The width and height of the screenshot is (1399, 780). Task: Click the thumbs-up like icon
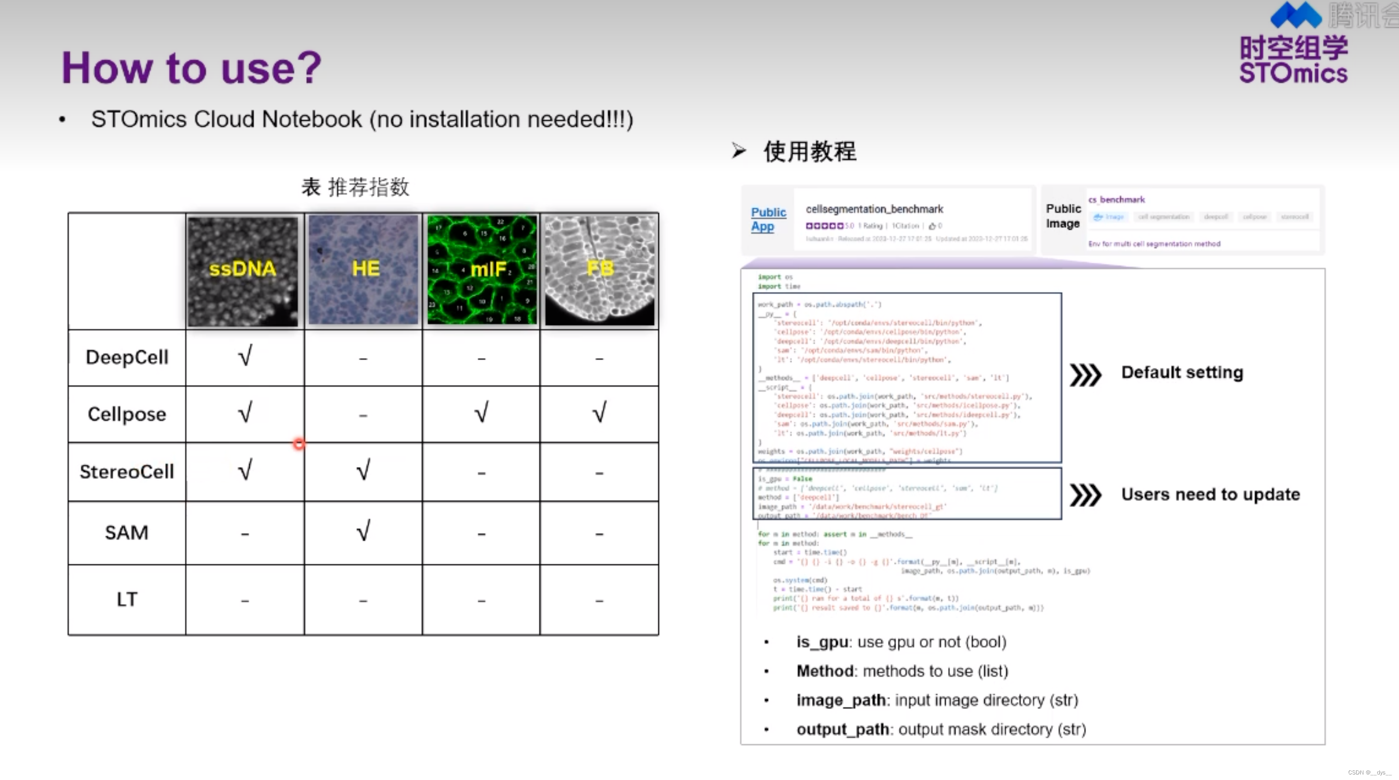[932, 226]
